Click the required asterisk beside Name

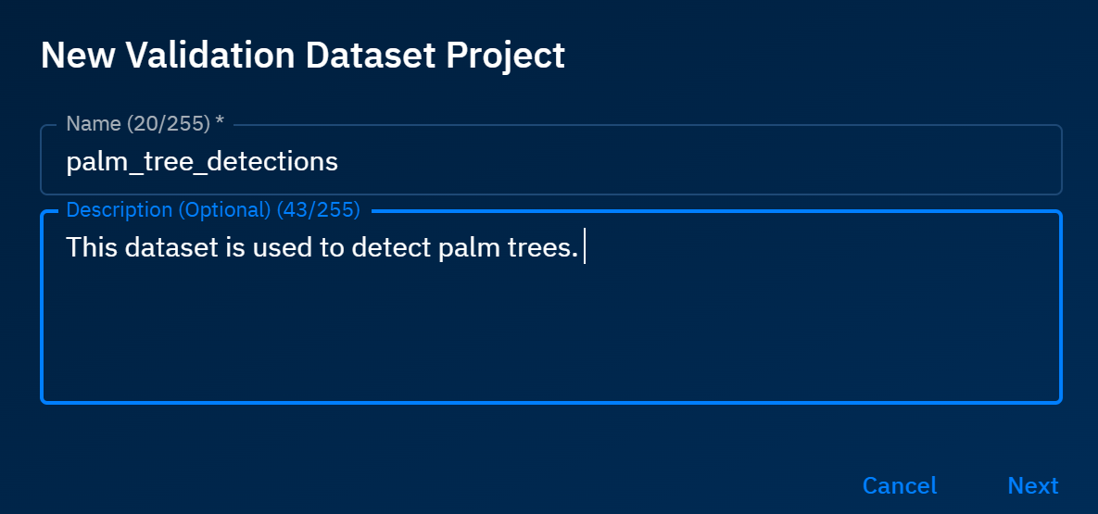[x=220, y=123]
